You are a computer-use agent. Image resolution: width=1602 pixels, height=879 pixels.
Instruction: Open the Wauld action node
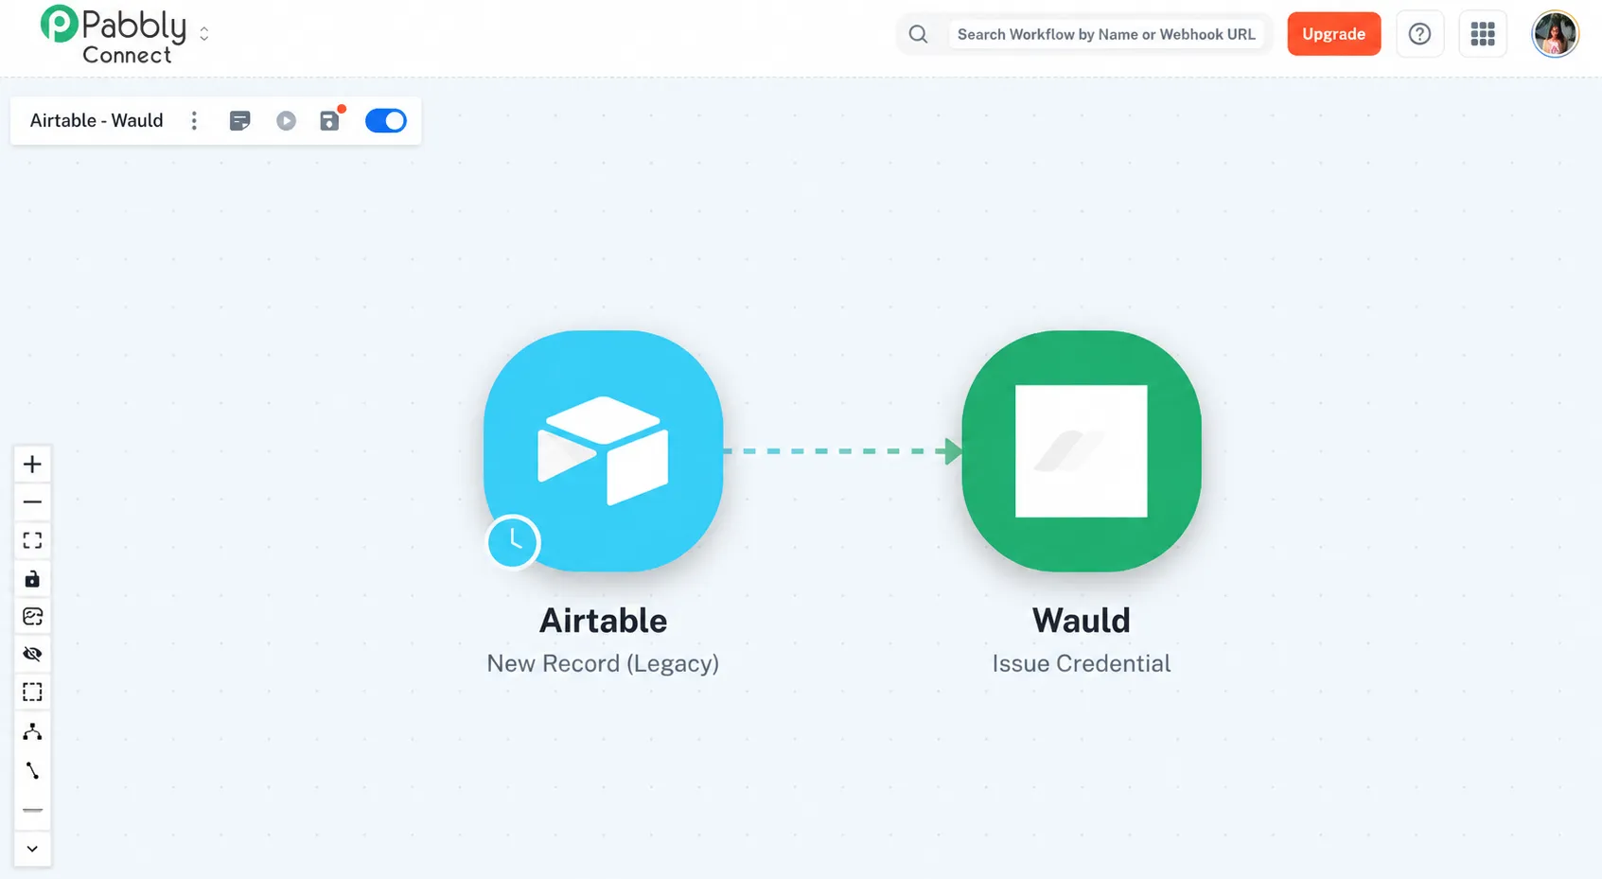click(1082, 450)
